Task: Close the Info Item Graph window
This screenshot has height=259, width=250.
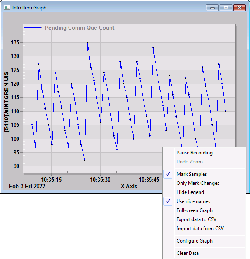Action: pos(239,7)
